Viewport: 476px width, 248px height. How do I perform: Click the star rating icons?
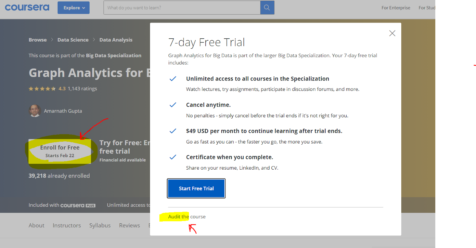(x=42, y=89)
